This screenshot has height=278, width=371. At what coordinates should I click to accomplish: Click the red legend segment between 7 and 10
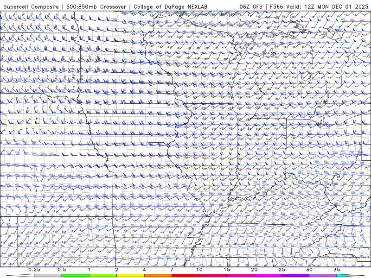pyautogui.click(x=185, y=276)
